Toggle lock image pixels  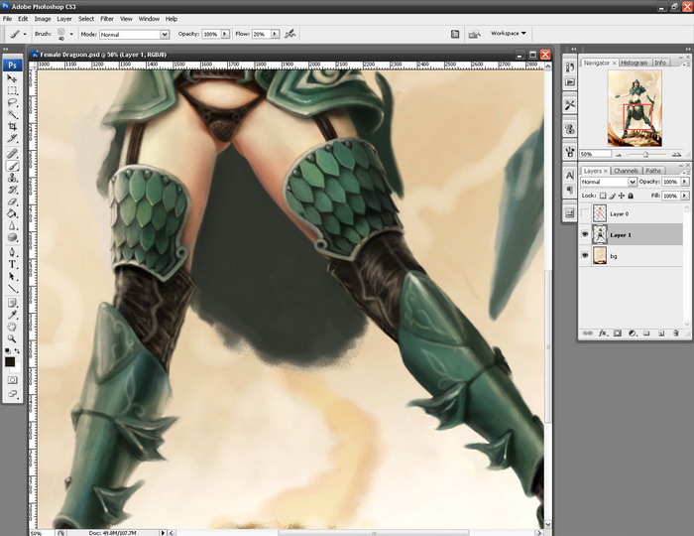click(x=612, y=196)
